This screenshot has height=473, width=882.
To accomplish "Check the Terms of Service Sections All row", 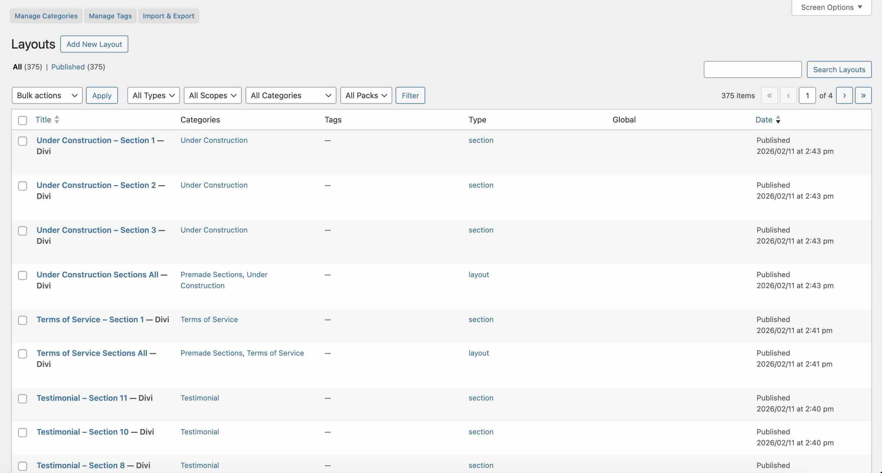I will [23, 354].
